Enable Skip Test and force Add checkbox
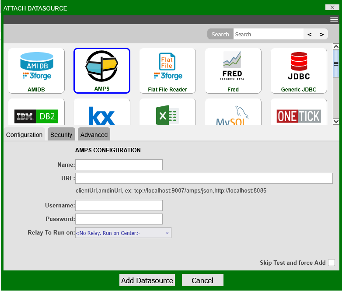The width and height of the screenshot is (342, 291). click(x=332, y=263)
